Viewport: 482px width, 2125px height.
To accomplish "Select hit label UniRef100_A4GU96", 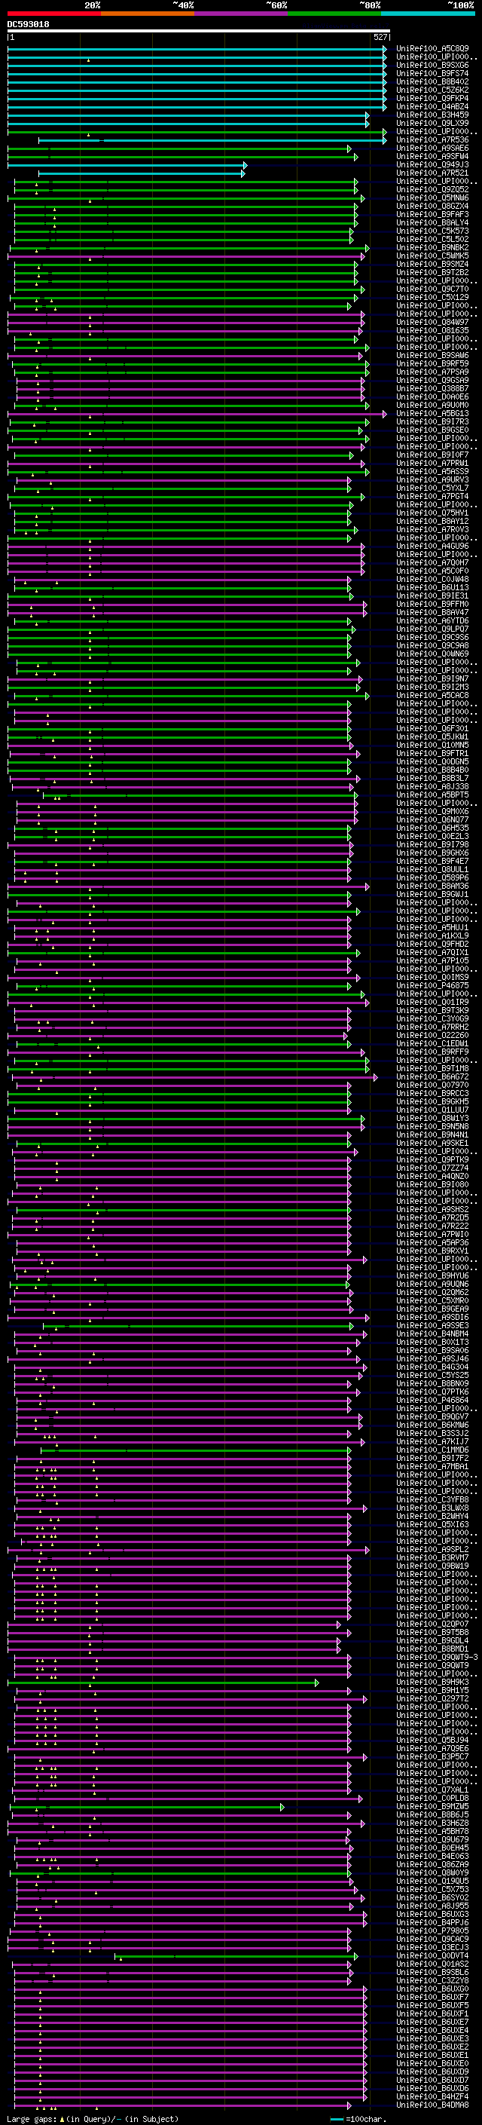I will 432,546.
